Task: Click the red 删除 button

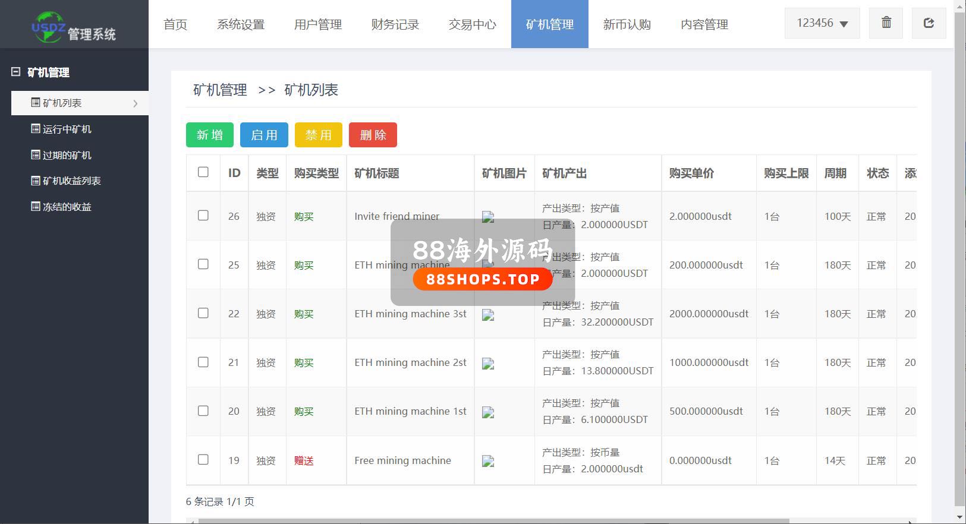Action: tap(373, 135)
